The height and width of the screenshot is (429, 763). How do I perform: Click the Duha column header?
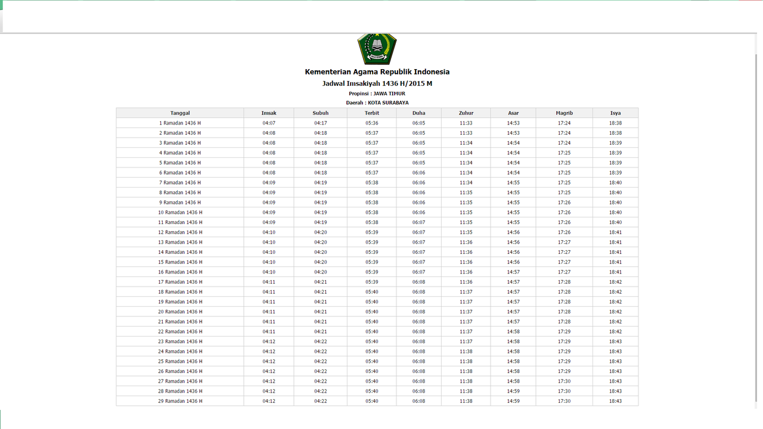pyautogui.click(x=419, y=113)
